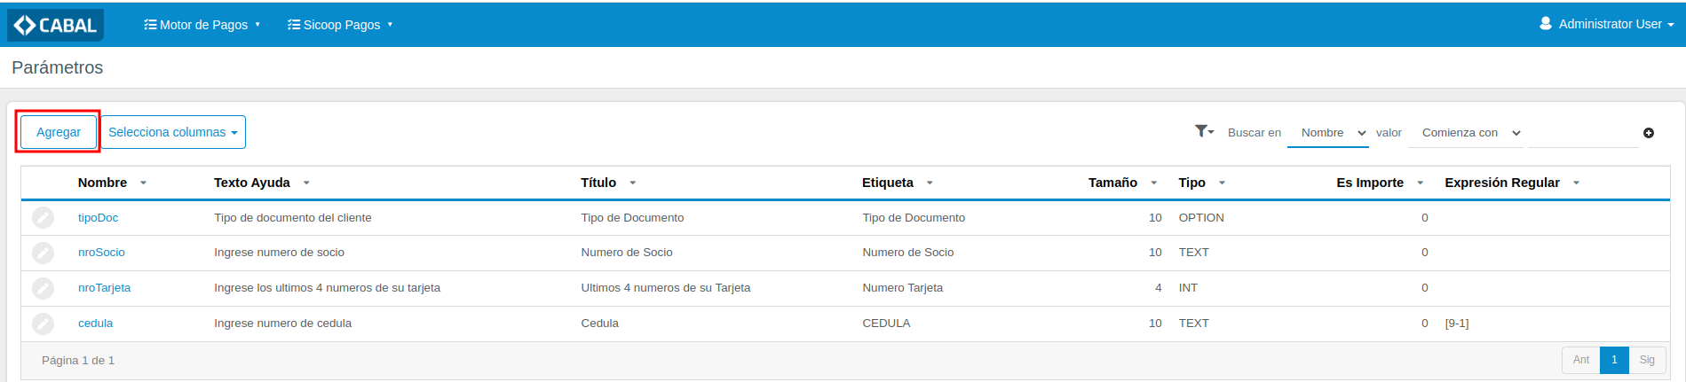
Task: Go to page 1 in pagination
Action: (1614, 360)
